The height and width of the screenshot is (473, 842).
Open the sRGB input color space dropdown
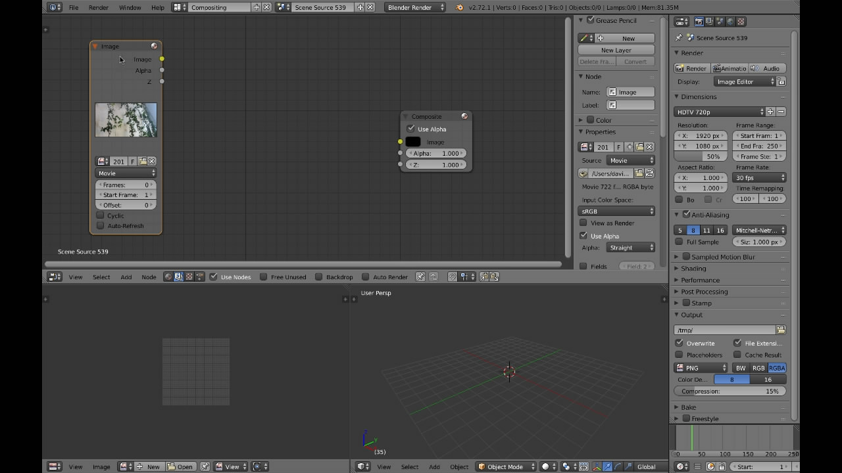pyautogui.click(x=616, y=211)
